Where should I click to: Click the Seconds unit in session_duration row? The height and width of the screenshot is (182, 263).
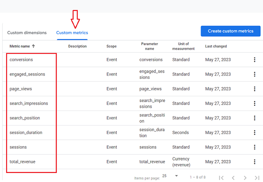tap(181, 133)
